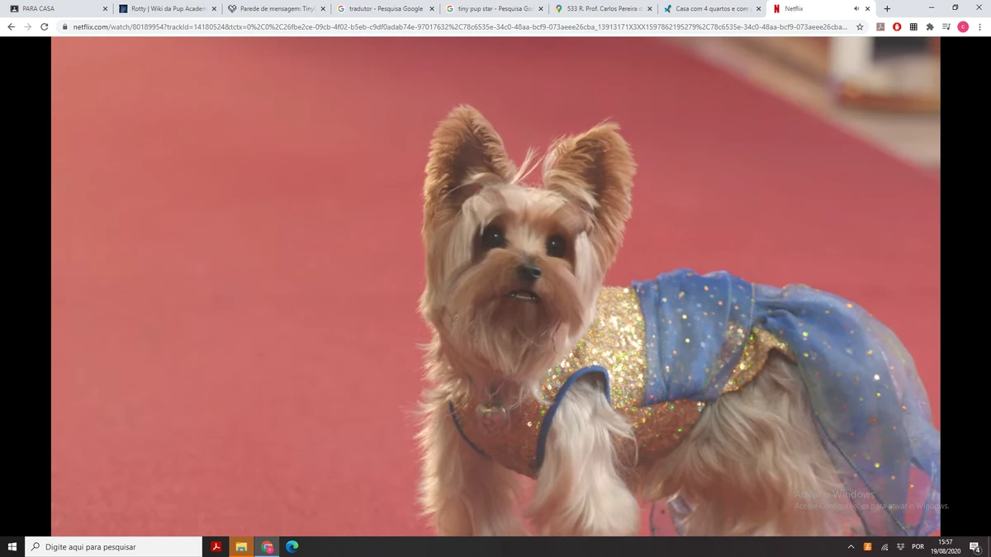
Task: Open the Google Apps grid icon
Action: click(913, 27)
